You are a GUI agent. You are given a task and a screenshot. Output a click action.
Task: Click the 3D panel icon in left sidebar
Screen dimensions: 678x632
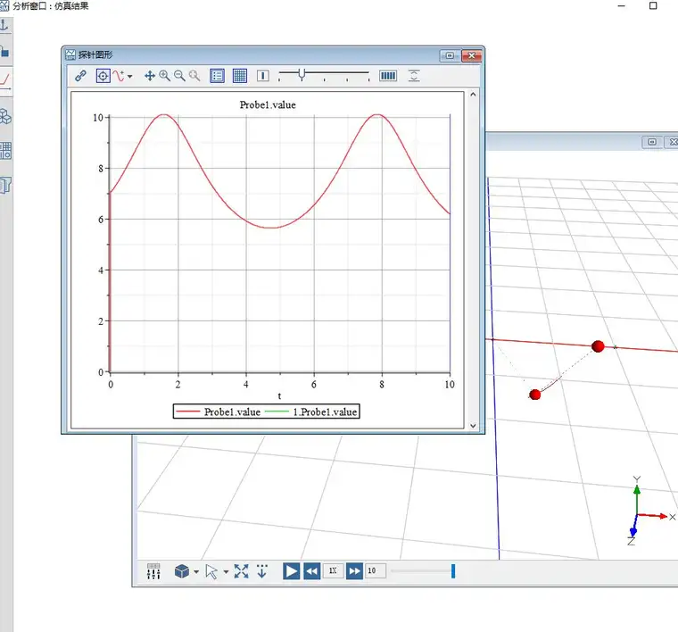5,185
